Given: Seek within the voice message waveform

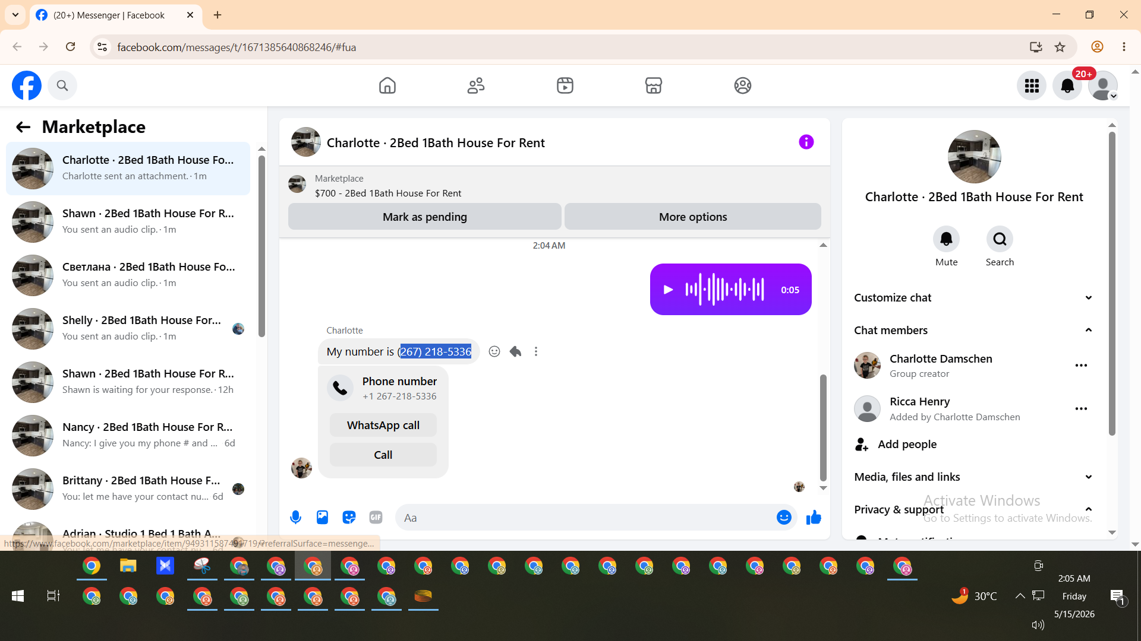Looking at the screenshot, I should coord(725,290).
